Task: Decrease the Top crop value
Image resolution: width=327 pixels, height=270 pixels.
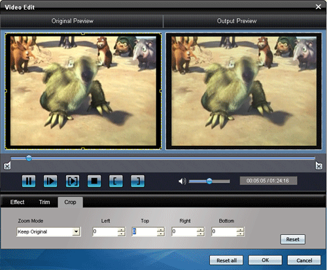Action: (161, 234)
